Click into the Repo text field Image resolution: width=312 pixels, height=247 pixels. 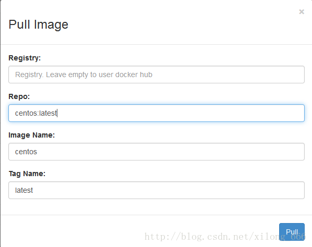[x=157, y=113]
